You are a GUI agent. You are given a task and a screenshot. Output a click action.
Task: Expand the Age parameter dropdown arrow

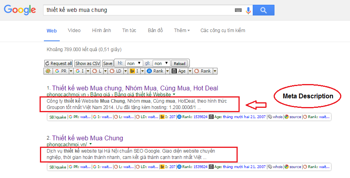190,71
